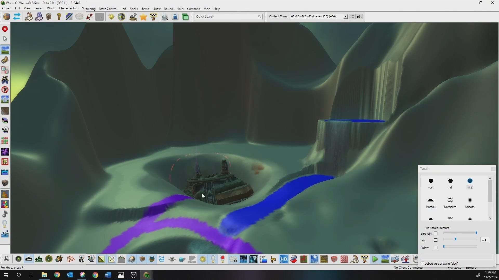Click the Edit button beside Content Tuning

(x=359, y=17)
